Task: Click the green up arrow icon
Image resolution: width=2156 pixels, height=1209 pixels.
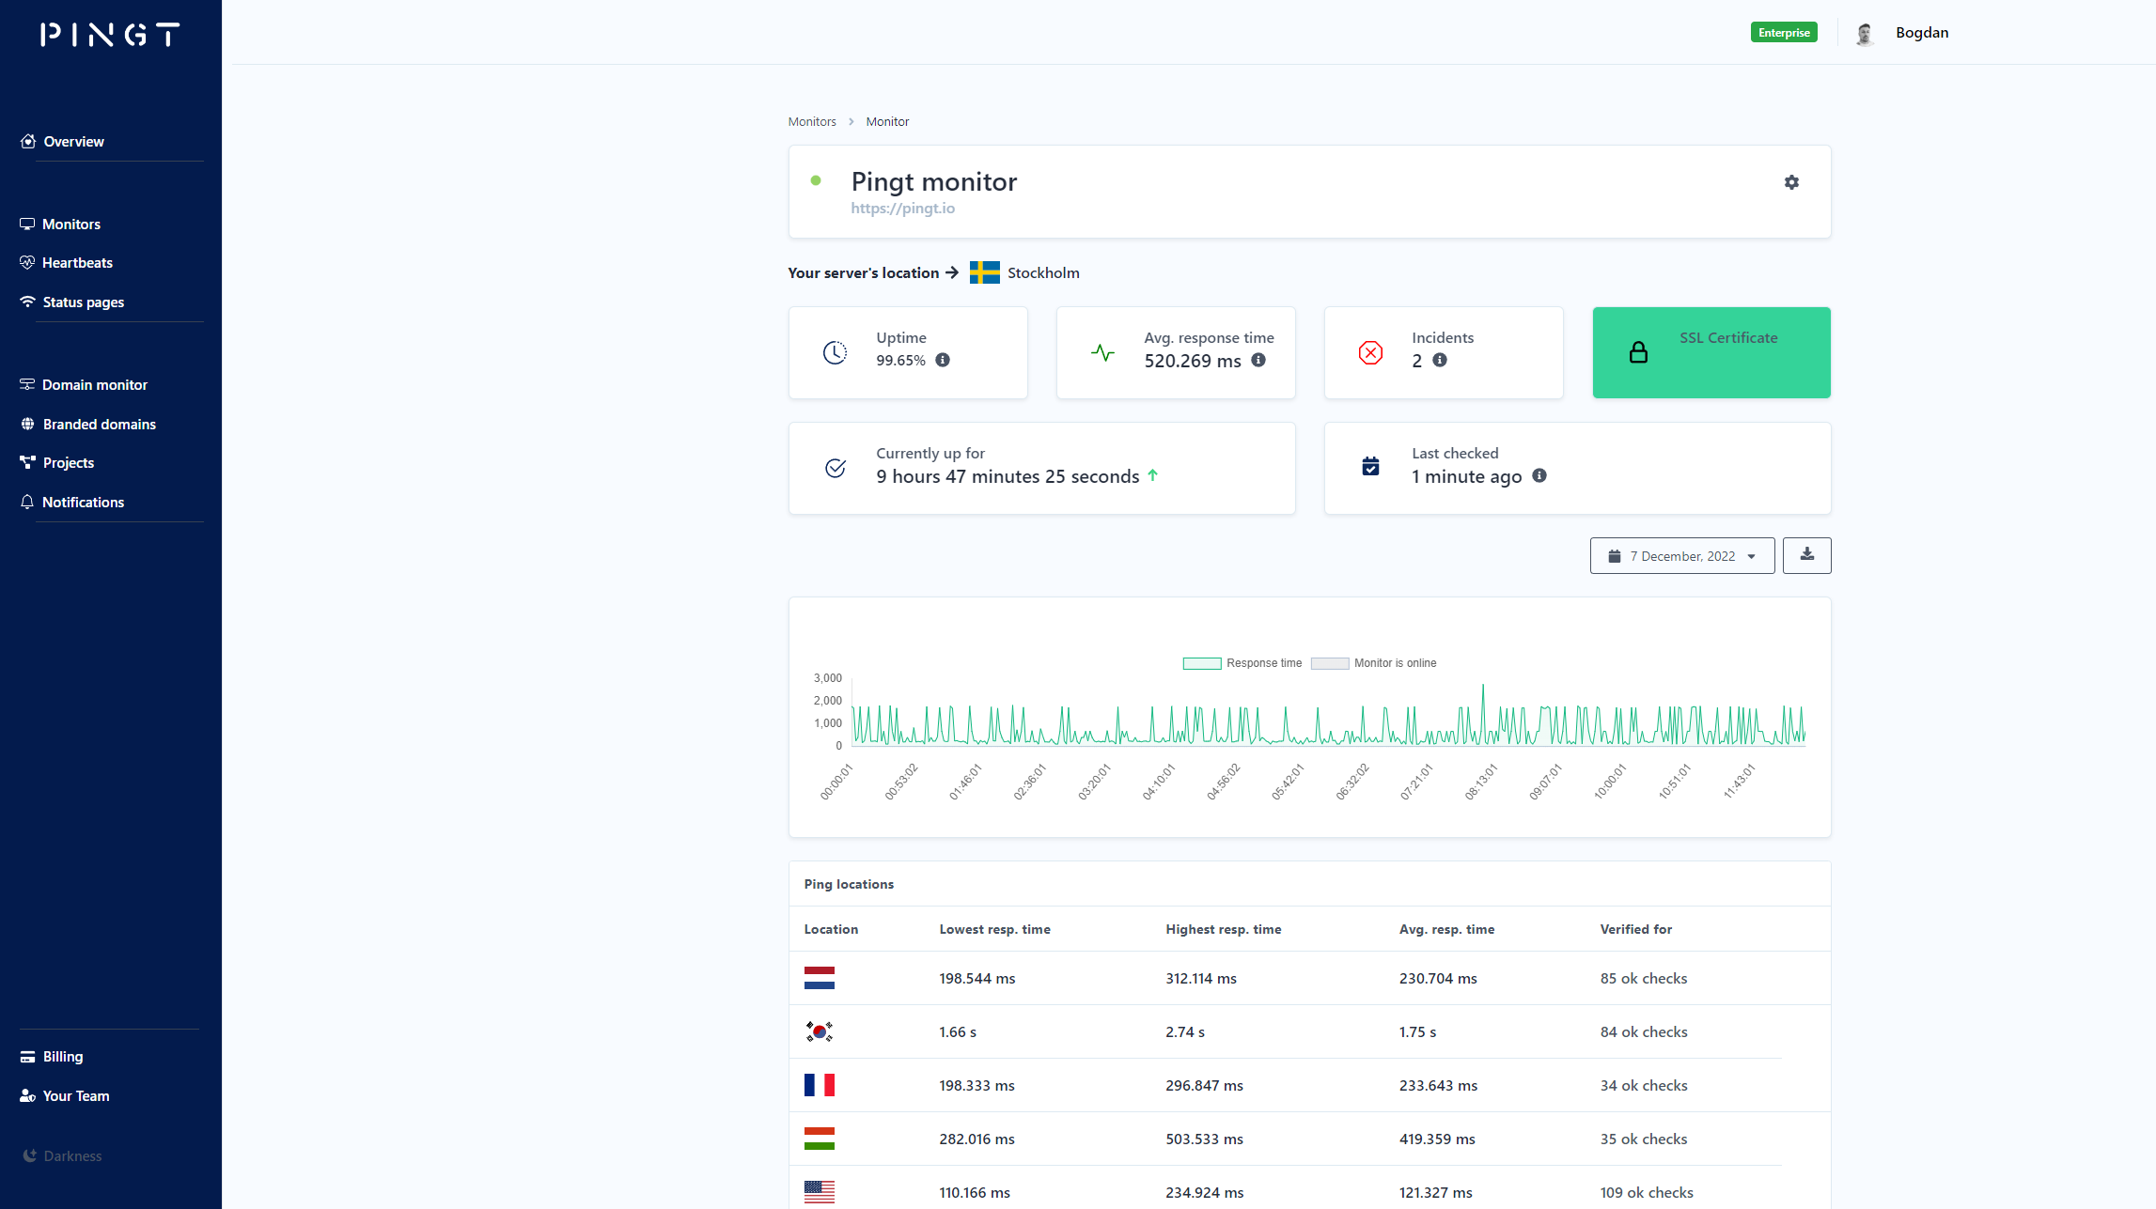Action: (1152, 475)
